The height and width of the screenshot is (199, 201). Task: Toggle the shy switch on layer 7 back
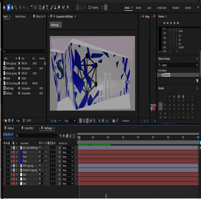(40, 175)
